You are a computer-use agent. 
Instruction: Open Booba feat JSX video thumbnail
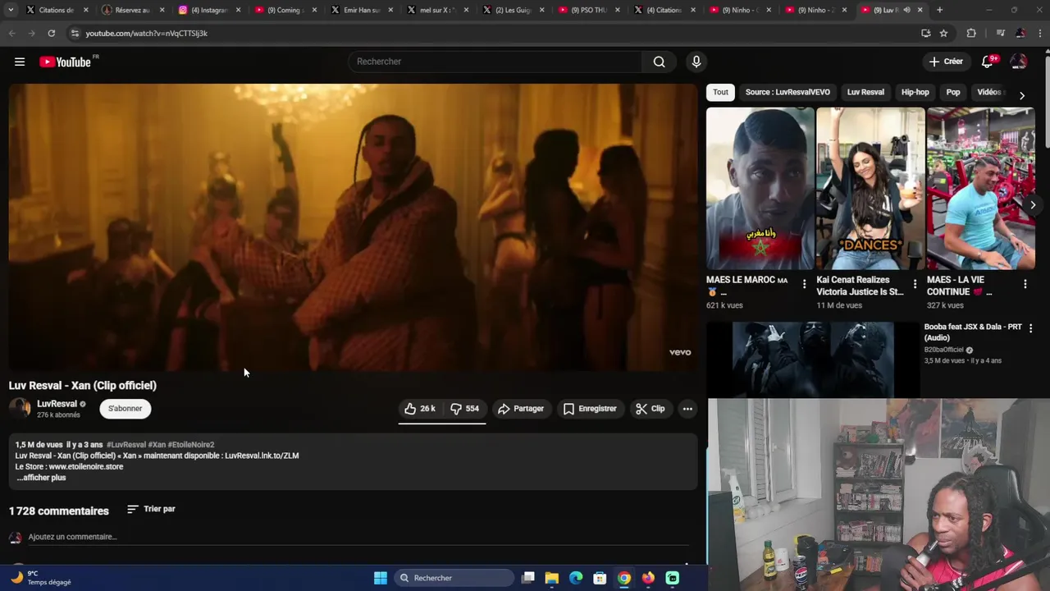[x=813, y=360]
